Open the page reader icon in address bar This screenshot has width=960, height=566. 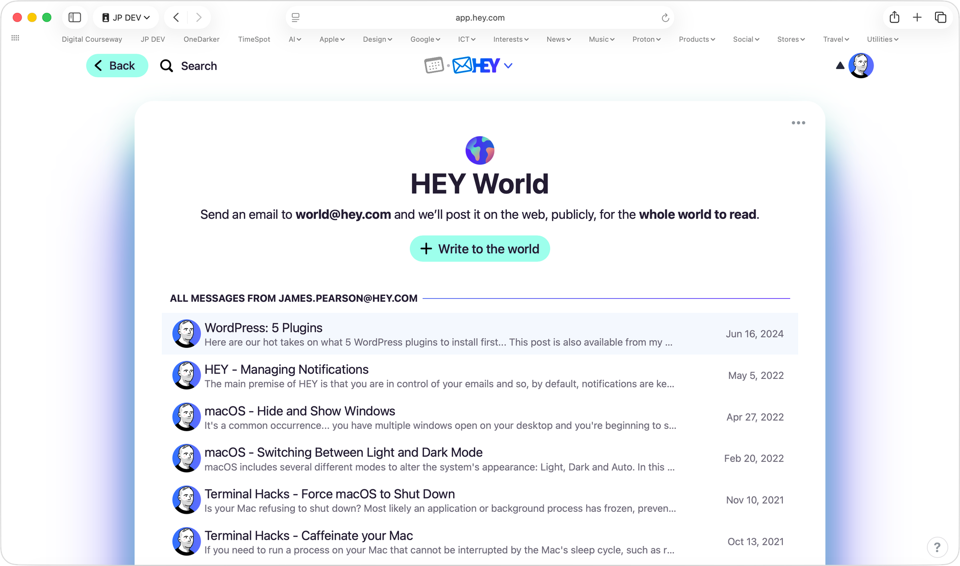coord(296,18)
